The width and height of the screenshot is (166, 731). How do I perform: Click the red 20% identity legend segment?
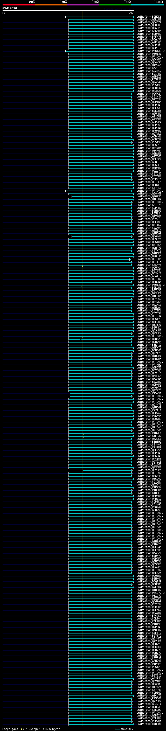[18, 5]
